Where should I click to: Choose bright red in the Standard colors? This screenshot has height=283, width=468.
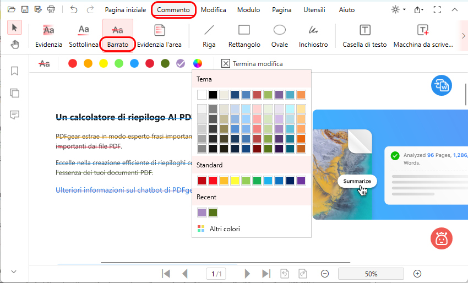pyautogui.click(x=213, y=181)
